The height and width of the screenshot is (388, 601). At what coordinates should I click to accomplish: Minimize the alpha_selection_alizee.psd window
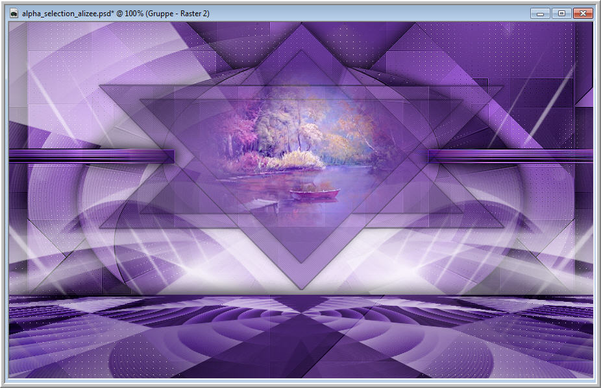coord(541,14)
